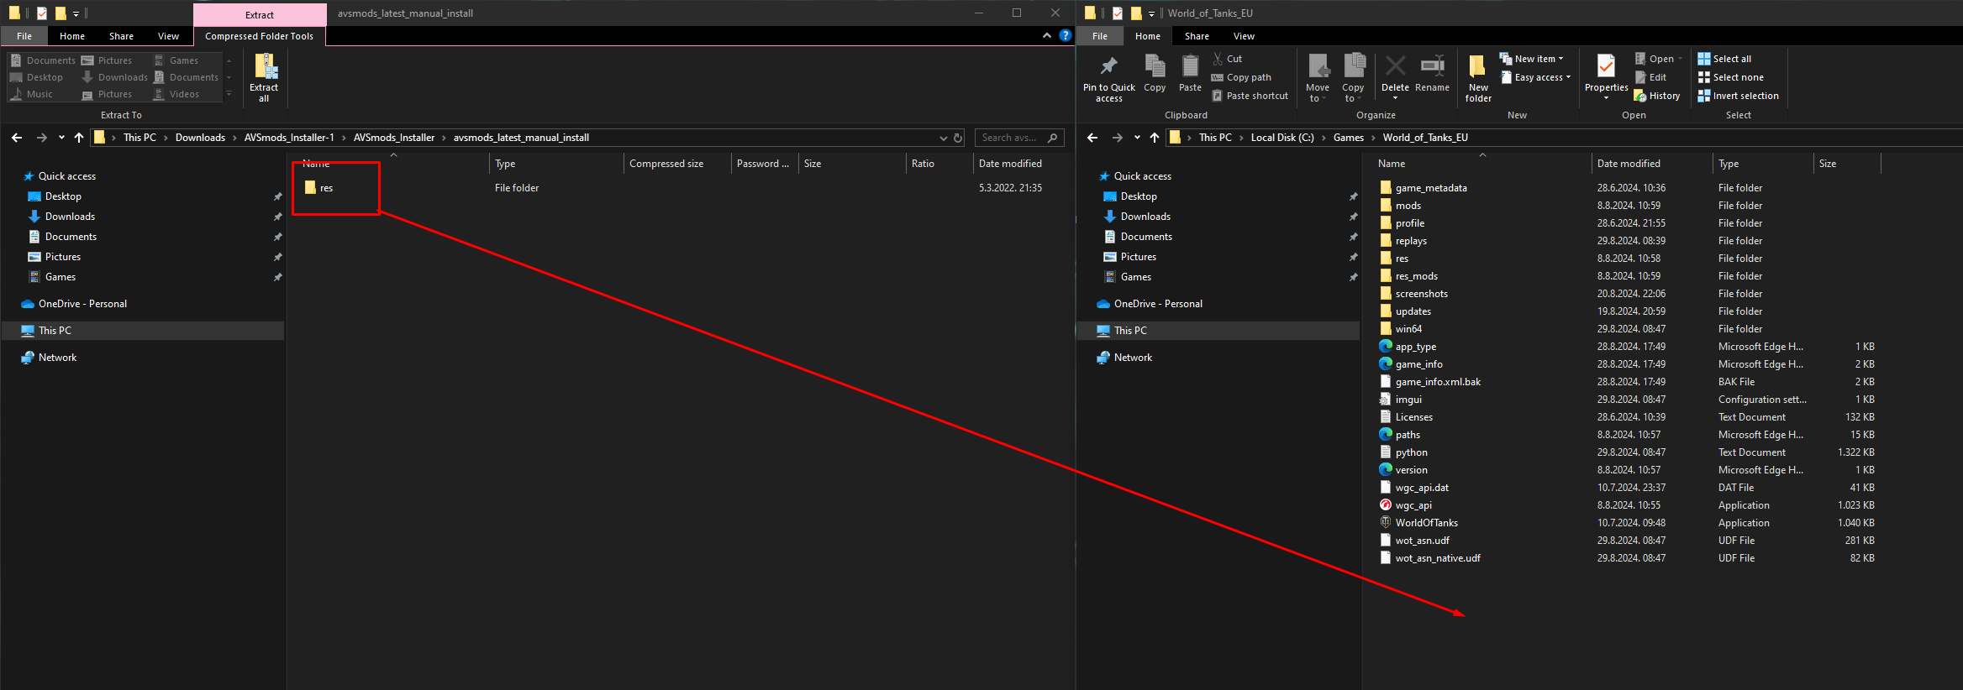Open recent locations dropdown in right window
Image resolution: width=1963 pixels, height=690 pixels.
coord(1137,138)
